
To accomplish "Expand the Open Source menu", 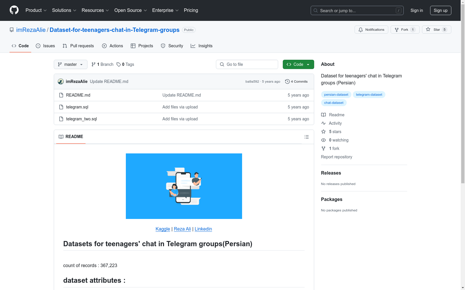I will click(131, 10).
